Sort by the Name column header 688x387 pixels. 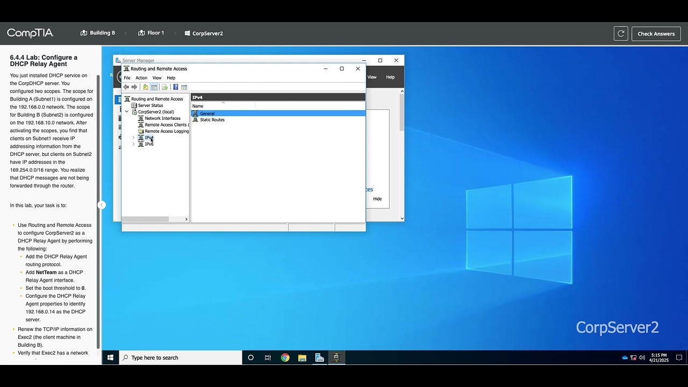point(223,106)
